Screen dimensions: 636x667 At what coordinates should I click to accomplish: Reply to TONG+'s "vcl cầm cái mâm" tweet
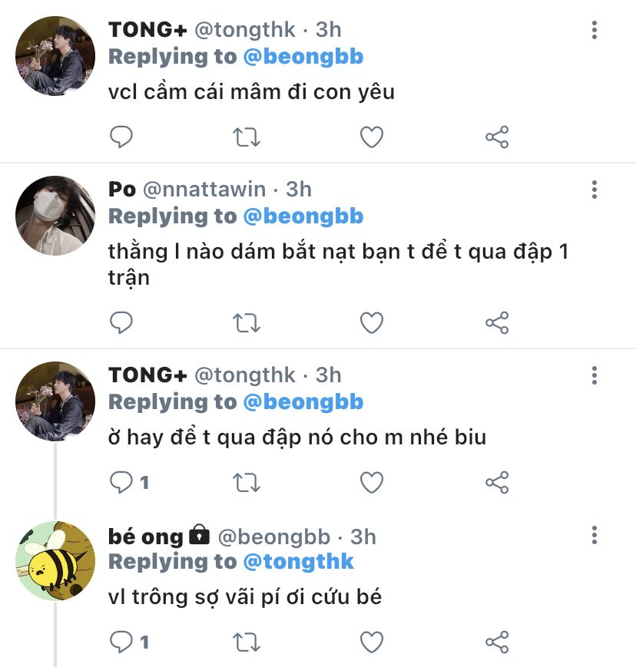[x=121, y=137]
